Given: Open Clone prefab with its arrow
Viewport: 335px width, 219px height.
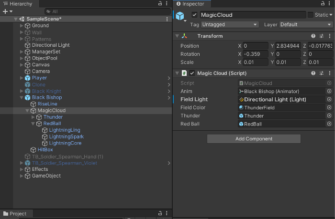Looking at the screenshot, I should [169, 85].
